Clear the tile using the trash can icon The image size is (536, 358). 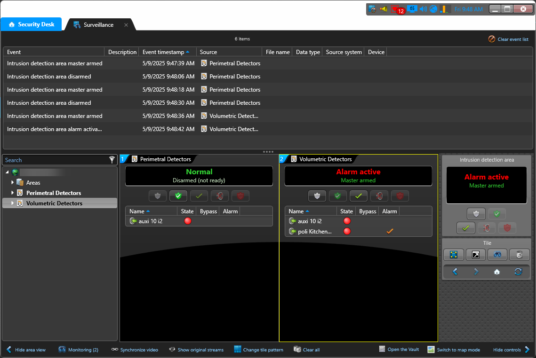click(519, 255)
